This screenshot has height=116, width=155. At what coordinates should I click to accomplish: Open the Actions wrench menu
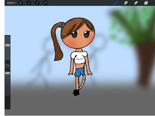click(x=21, y=3)
